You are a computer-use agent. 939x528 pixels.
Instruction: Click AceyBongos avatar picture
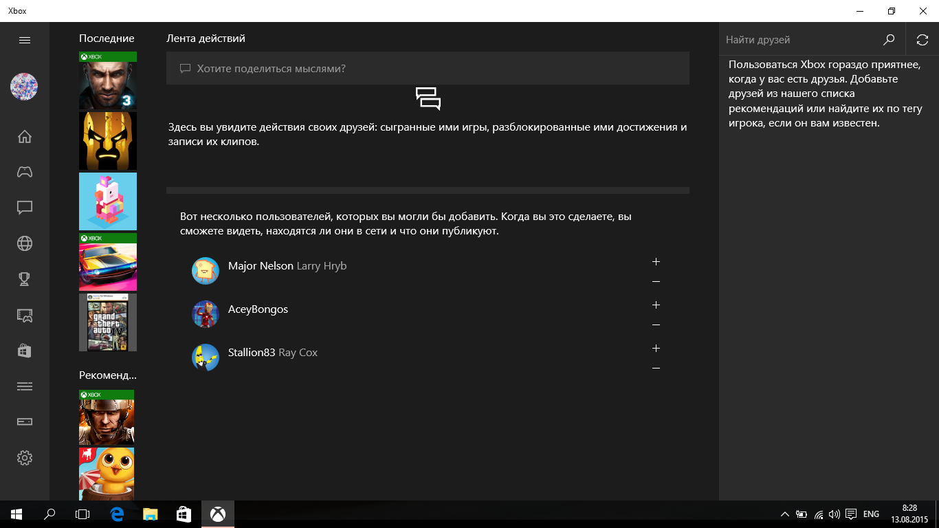click(206, 314)
